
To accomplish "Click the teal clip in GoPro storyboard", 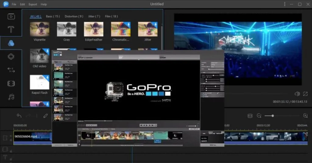I will pyautogui.click(x=161, y=135).
